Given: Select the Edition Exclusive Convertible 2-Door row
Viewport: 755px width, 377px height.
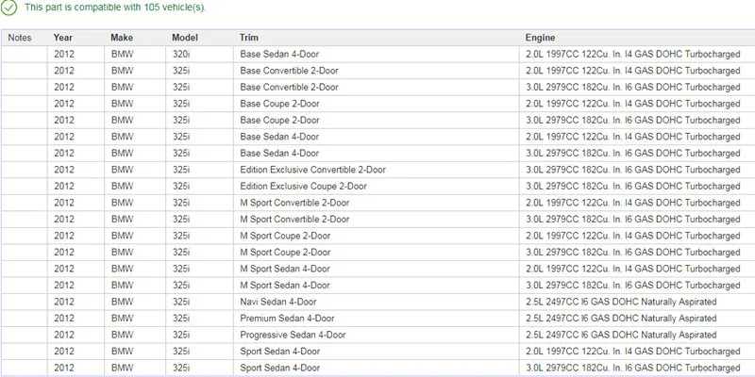Looking at the screenshot, I should click(x=377, y=170).
